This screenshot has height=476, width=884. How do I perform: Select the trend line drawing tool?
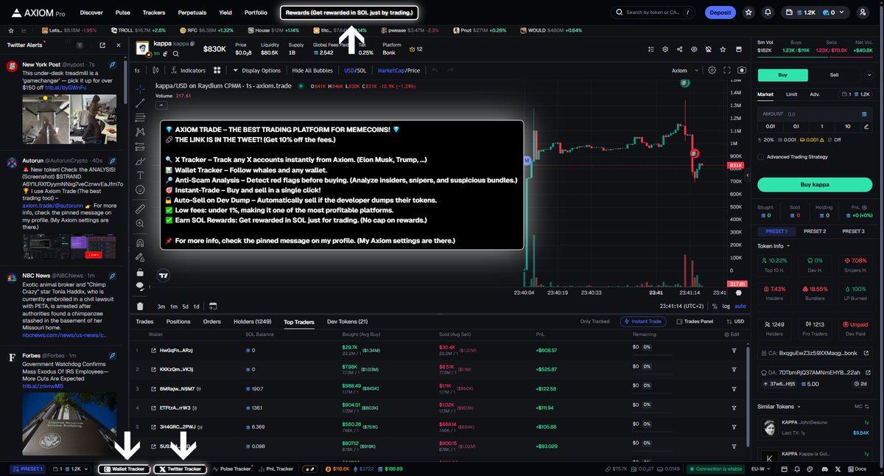(x=140, y=103)
